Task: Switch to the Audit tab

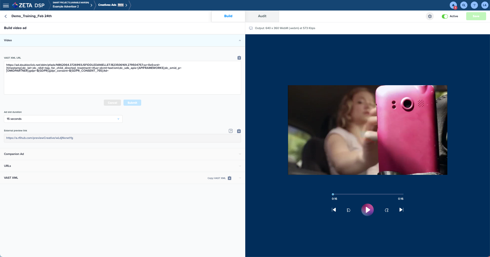Action: [x=262, y=16]
